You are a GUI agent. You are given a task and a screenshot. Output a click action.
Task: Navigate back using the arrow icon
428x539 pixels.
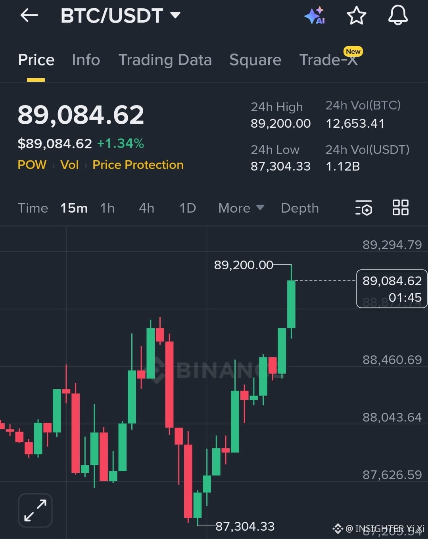pos(29,15)
